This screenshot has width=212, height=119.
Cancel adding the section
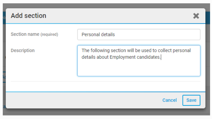pos(170,100)
